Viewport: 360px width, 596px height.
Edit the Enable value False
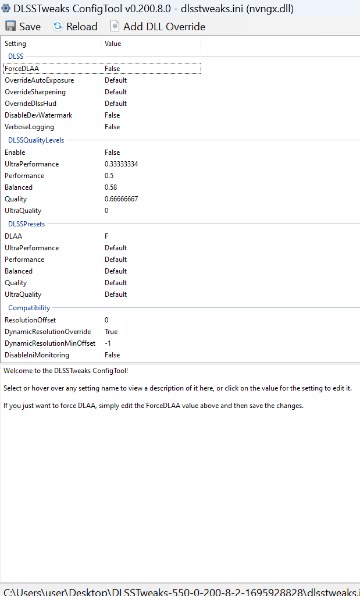112,152
